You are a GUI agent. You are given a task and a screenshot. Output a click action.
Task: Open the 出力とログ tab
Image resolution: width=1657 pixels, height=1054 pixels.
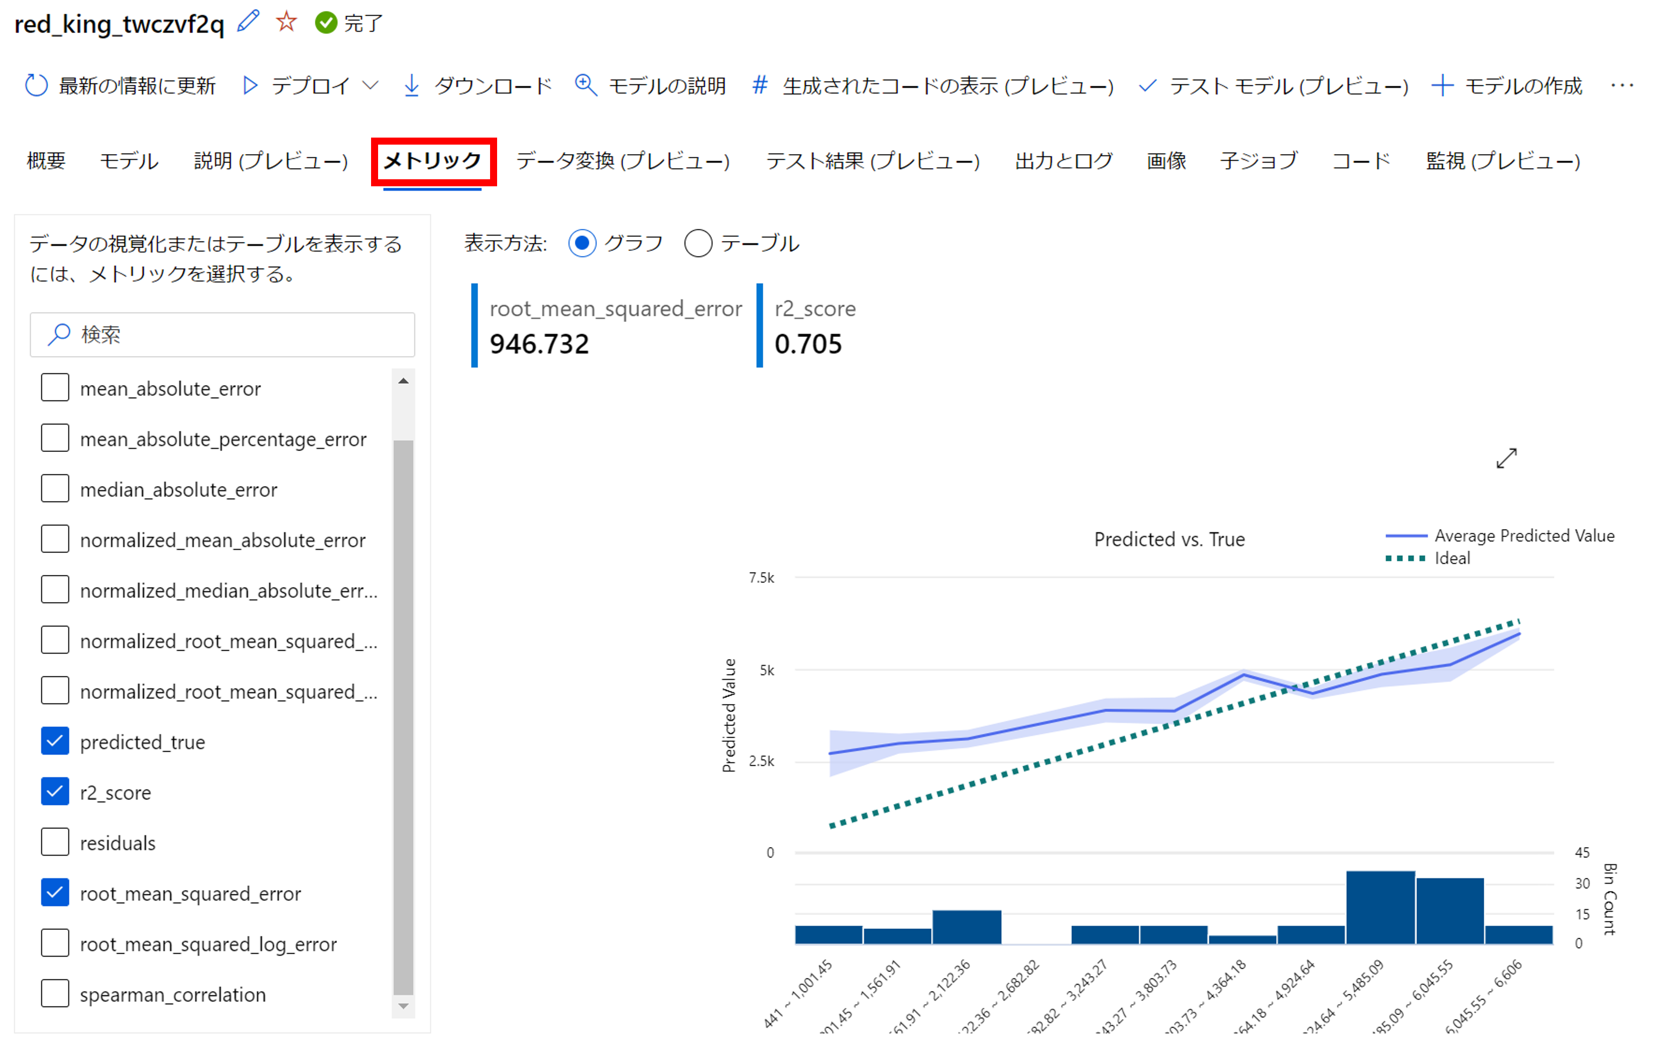click(1063, 161)
